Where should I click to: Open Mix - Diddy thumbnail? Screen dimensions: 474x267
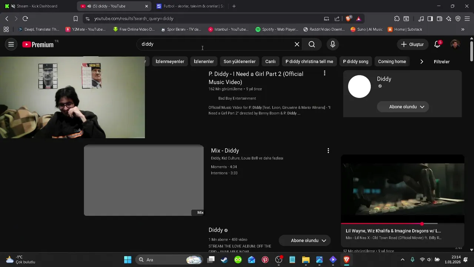(x=144, y=180)
